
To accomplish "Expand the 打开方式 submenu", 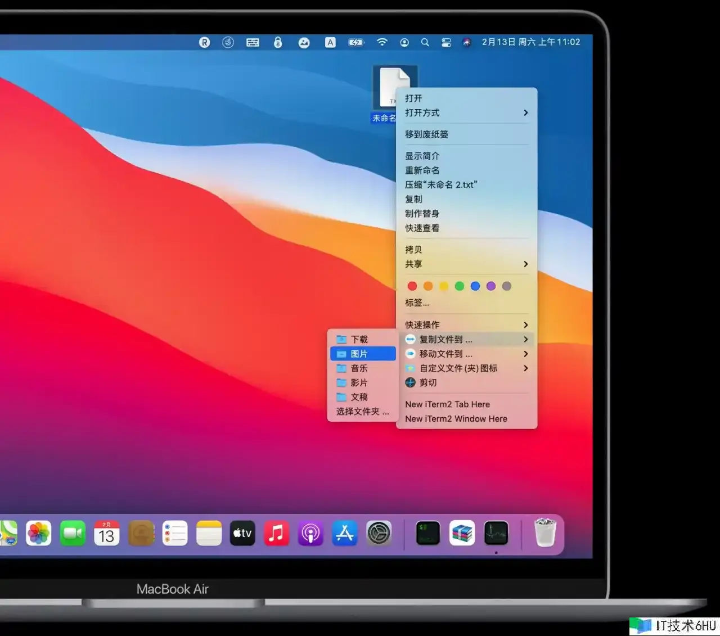I will tap(466, 113).
